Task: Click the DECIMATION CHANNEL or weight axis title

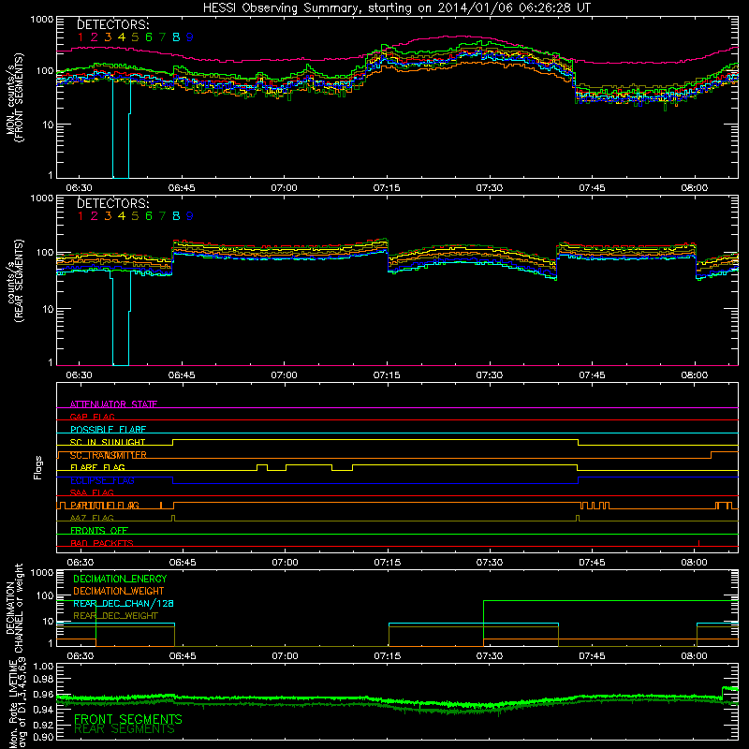Action: point(14,608)
